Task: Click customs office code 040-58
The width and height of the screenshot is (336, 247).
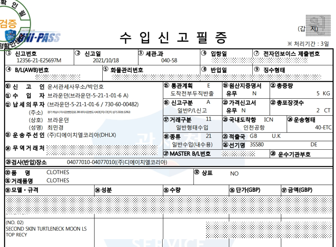Action: [x=169, y=61]
